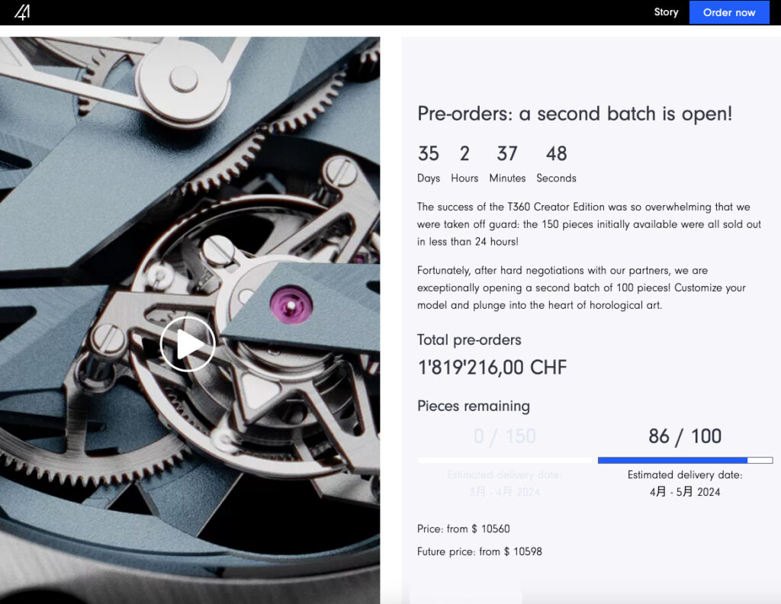
Task: Click the Seconds countdown value
Action: pyautogui.click(x=556, y=153)
